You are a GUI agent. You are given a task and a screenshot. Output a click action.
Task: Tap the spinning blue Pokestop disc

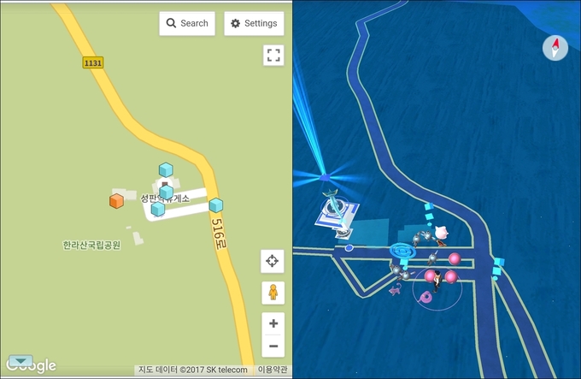[x=402, y=251]
